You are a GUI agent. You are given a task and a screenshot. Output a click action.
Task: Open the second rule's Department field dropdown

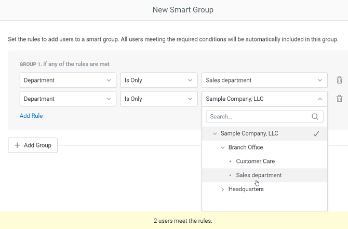click(68, 99)
